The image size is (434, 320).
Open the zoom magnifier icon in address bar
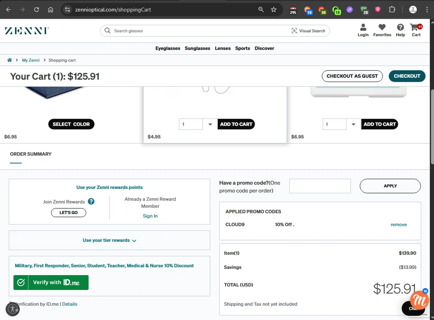tap(261, 10)
